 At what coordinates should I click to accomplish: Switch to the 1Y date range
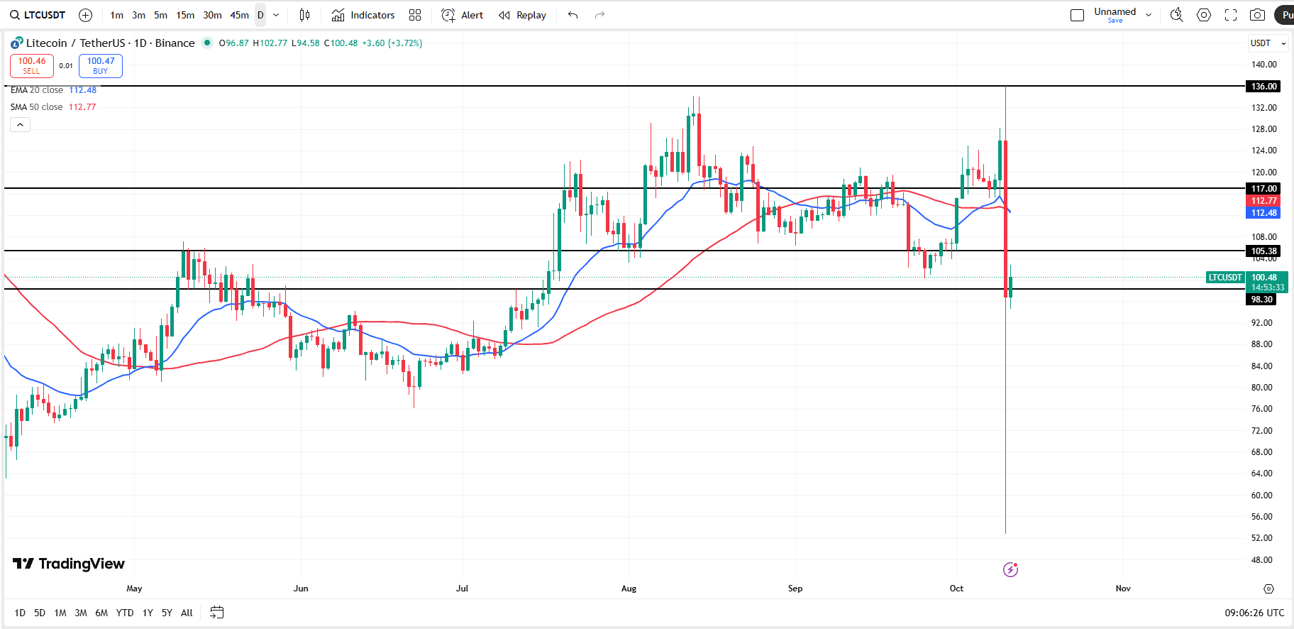tap(148, 613)
